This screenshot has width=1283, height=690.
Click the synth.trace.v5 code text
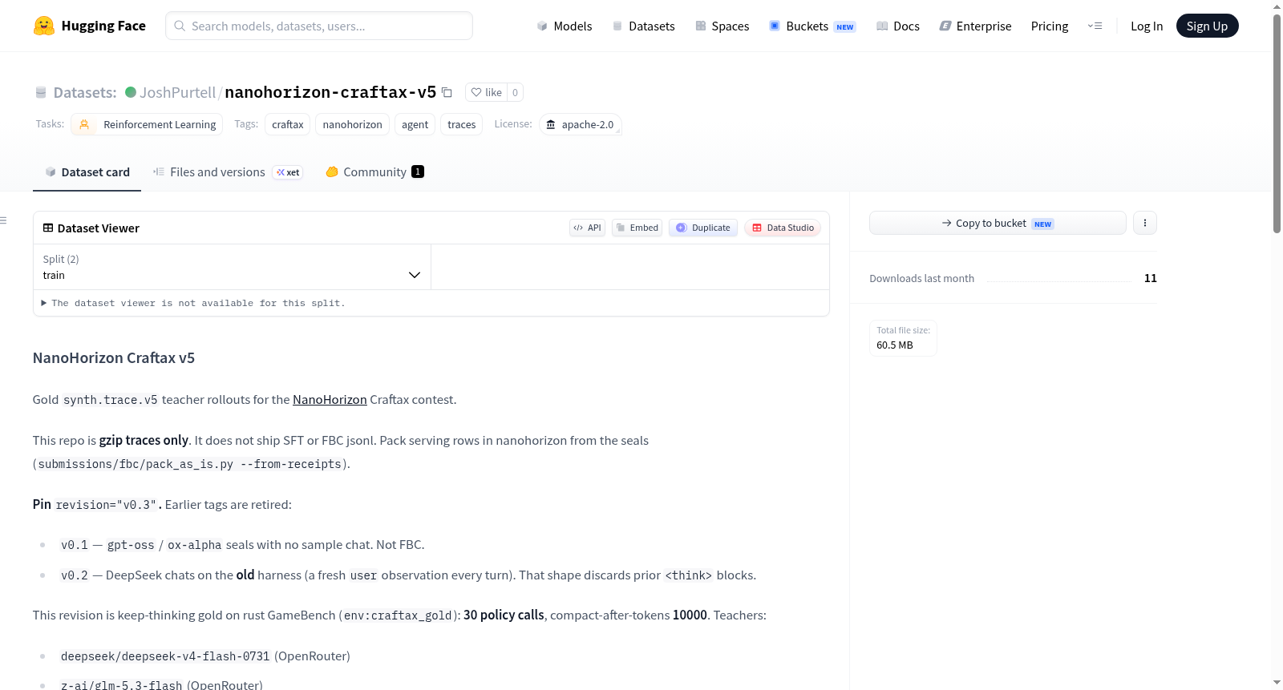[111, 400]
